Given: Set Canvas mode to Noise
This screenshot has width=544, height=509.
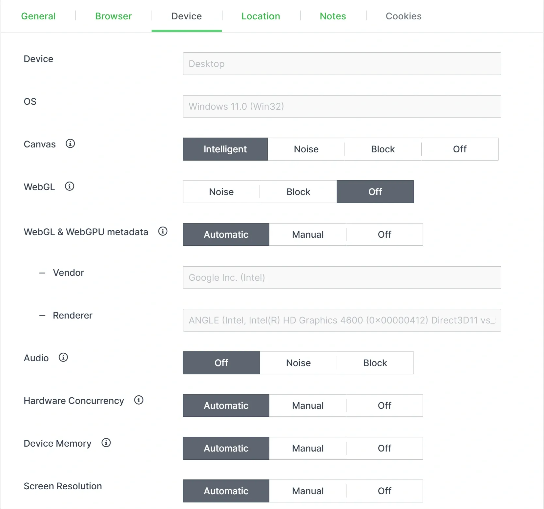Looking at the screenshot, I should coord(306,149).
